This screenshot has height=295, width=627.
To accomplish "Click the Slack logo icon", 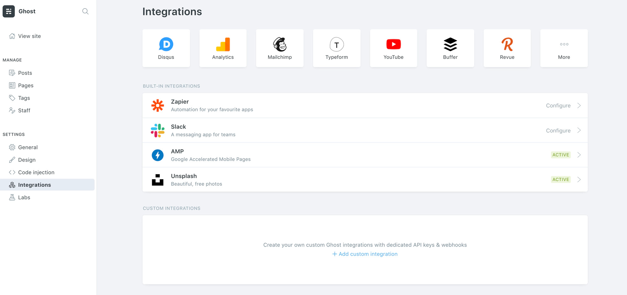I will click(158, 130).
